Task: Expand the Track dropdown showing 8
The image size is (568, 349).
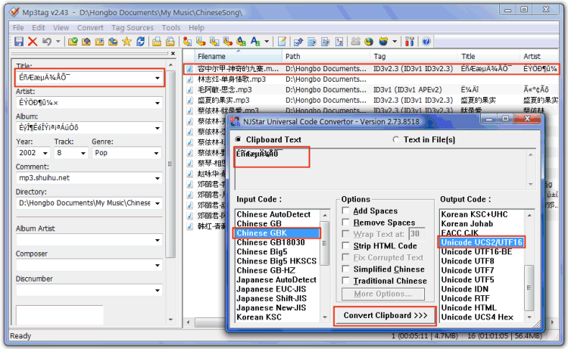Action: pos(83,153)
